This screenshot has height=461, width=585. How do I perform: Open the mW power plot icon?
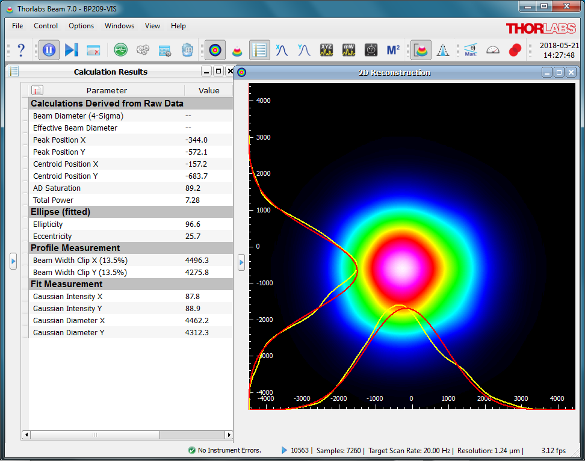point(349,50)
